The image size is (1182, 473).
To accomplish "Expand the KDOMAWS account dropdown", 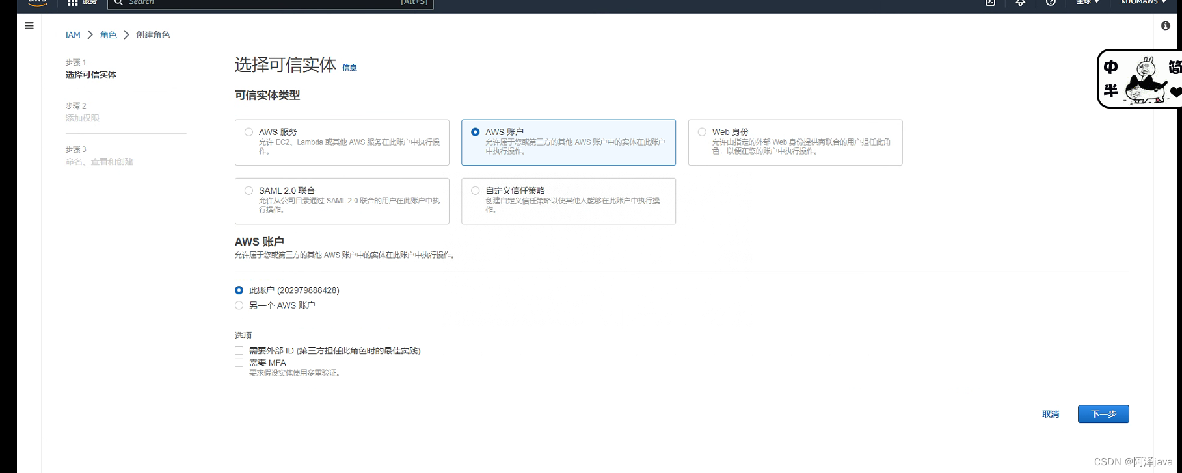I will pyautogui.click(x=1143, y=3).
